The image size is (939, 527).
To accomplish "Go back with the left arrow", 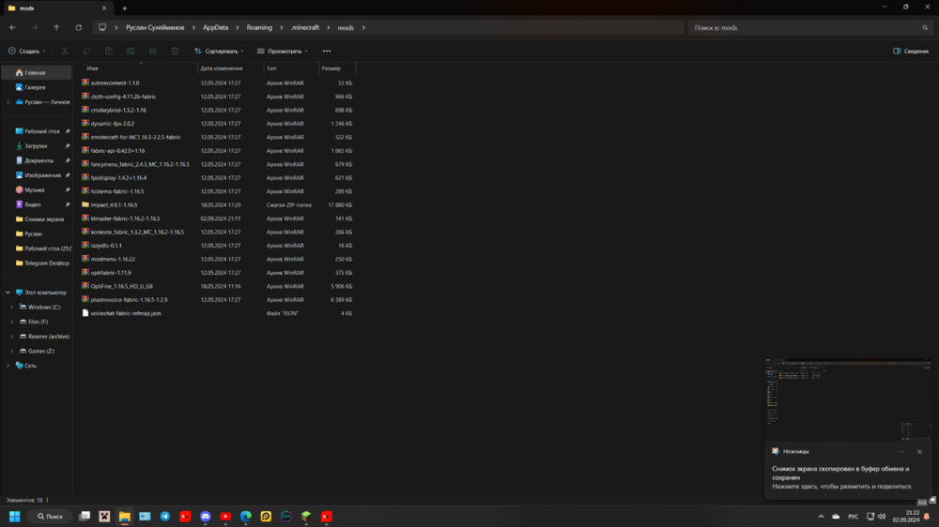I will pyautogui.click(x=12, y=27).
